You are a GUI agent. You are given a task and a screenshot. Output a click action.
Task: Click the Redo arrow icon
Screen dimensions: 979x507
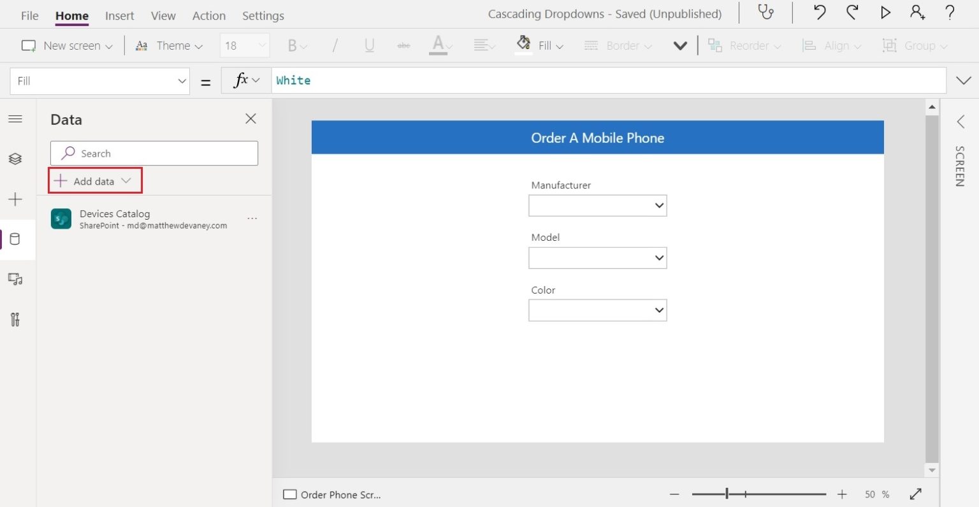click(x=852, y=13)
